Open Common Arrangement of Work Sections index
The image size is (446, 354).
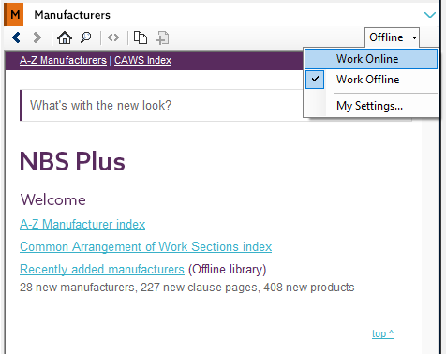click(145, 246)
